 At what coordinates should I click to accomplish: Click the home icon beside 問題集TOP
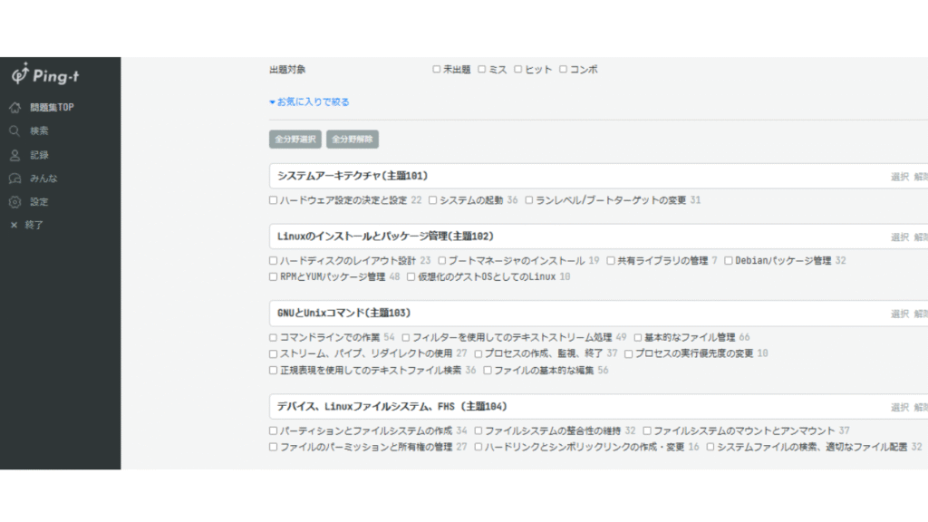(14, 107)
